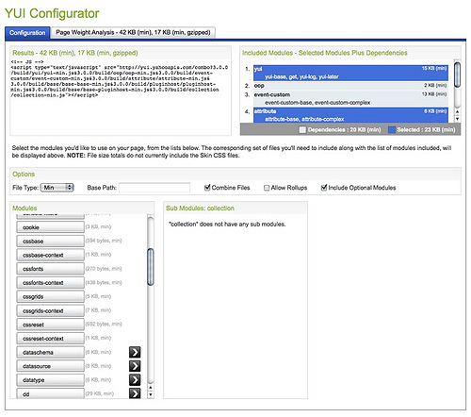Select the datasource module button
Viewport: 471px width, 417px height.
50,366
